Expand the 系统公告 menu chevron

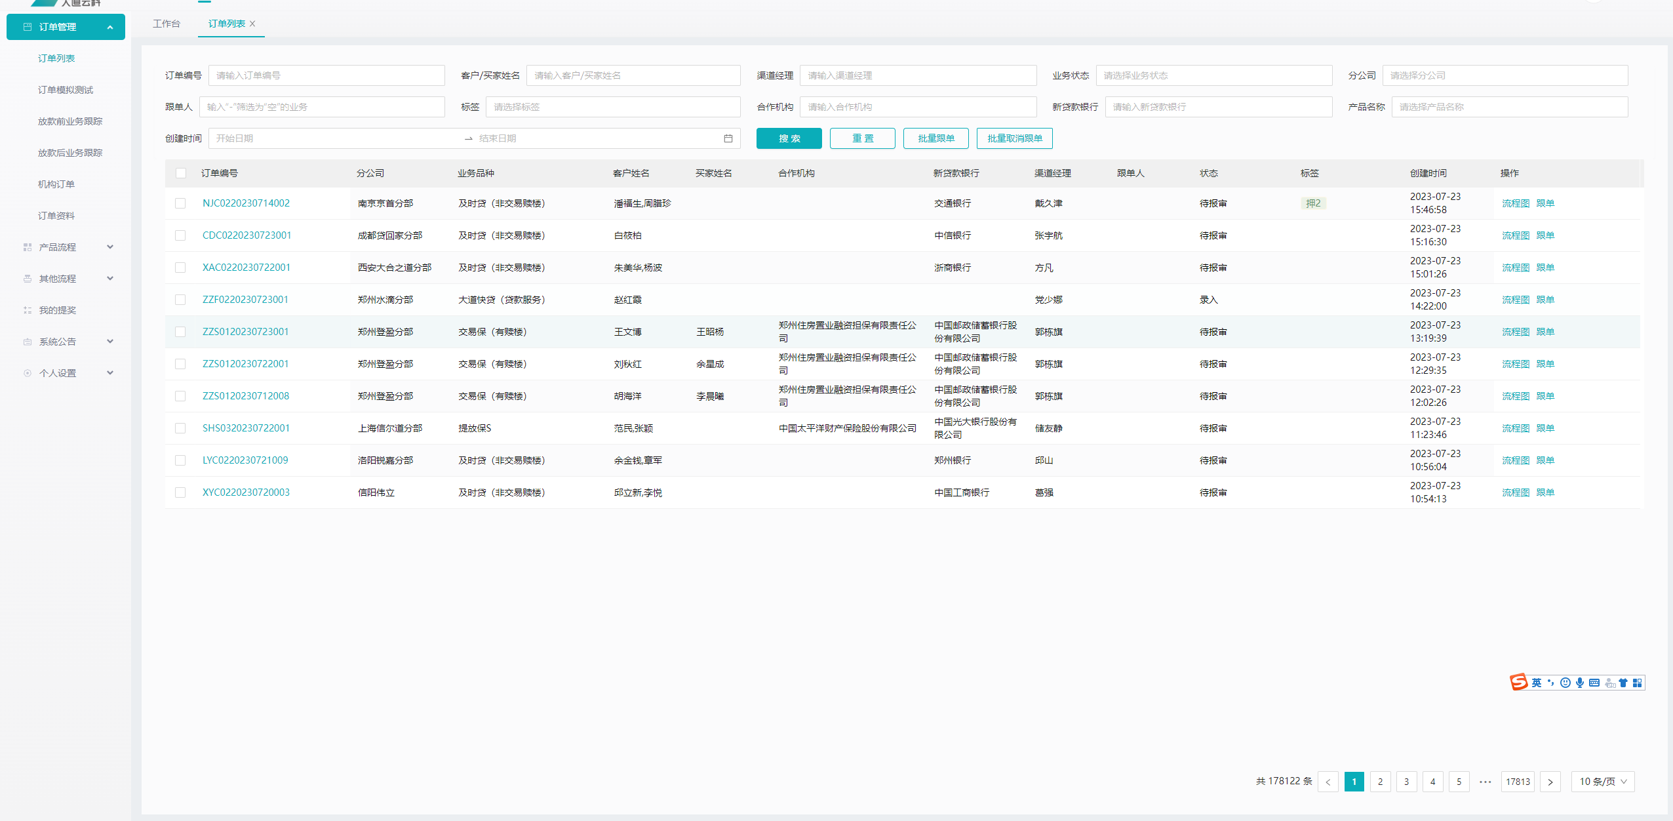click(x=110, y=342)
